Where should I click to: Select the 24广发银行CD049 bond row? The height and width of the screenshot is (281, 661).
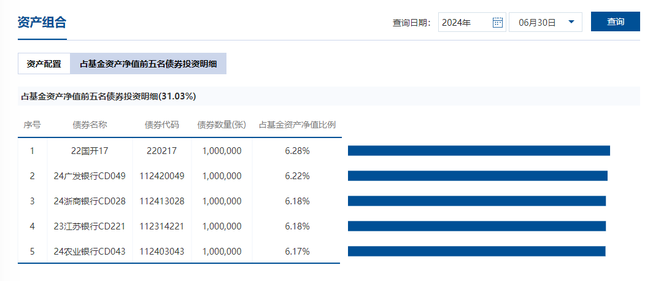(90, 176)
